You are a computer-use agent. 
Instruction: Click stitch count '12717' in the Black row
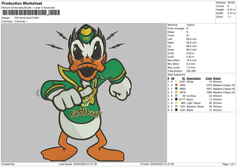[182, 100]
